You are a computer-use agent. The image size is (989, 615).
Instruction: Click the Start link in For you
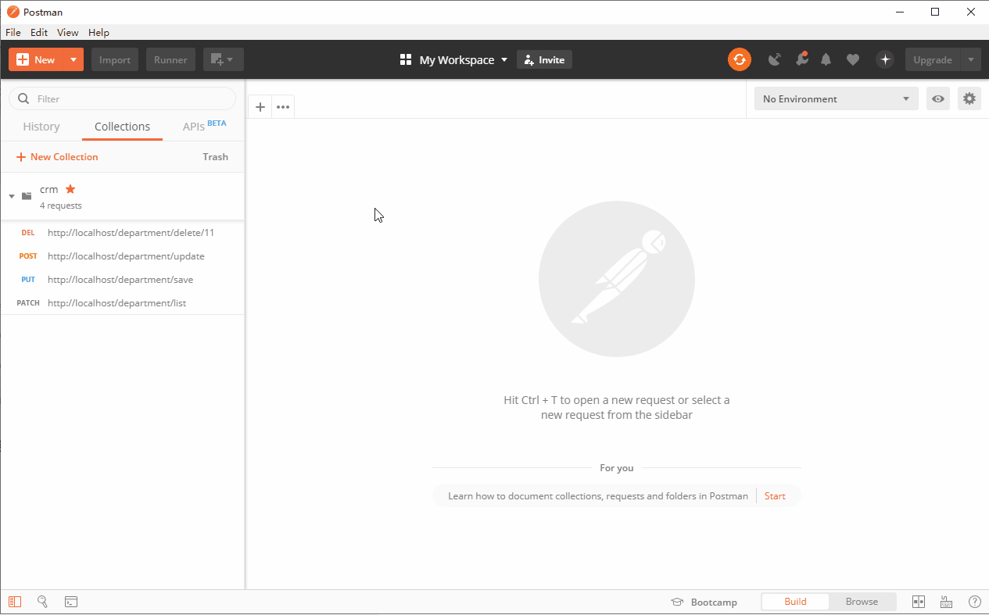coord(775,496)
